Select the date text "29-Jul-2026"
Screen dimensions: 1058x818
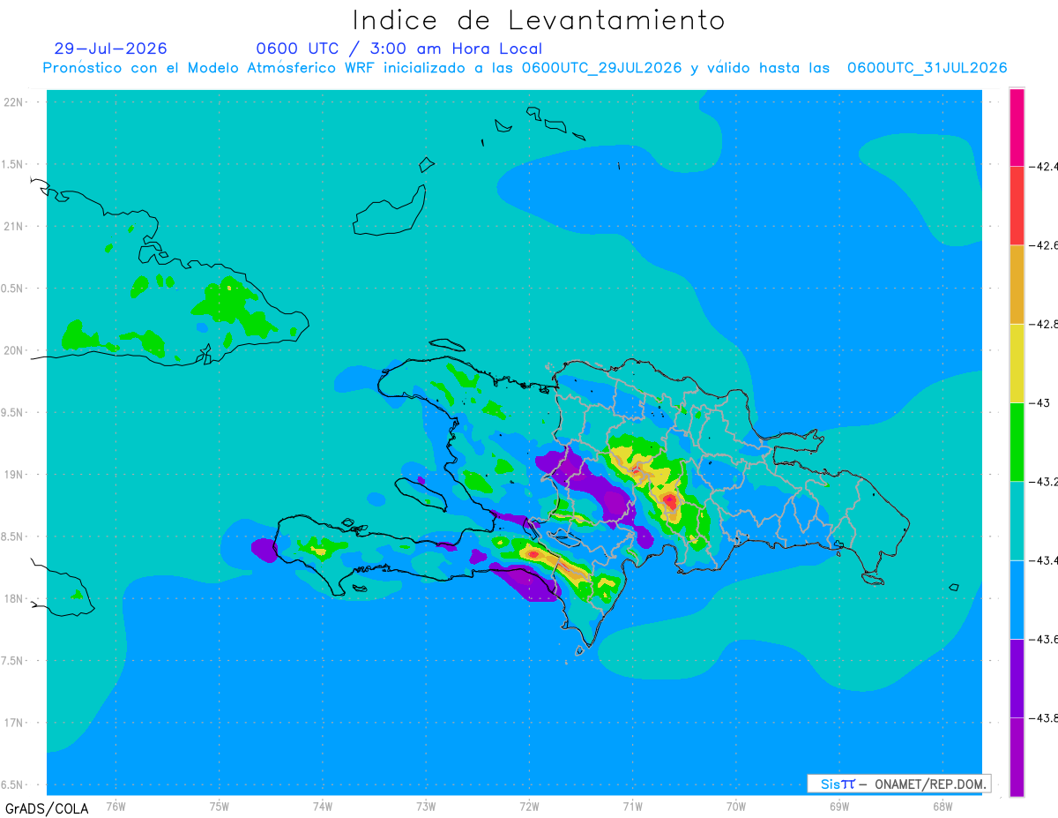[x=110, y=49]
